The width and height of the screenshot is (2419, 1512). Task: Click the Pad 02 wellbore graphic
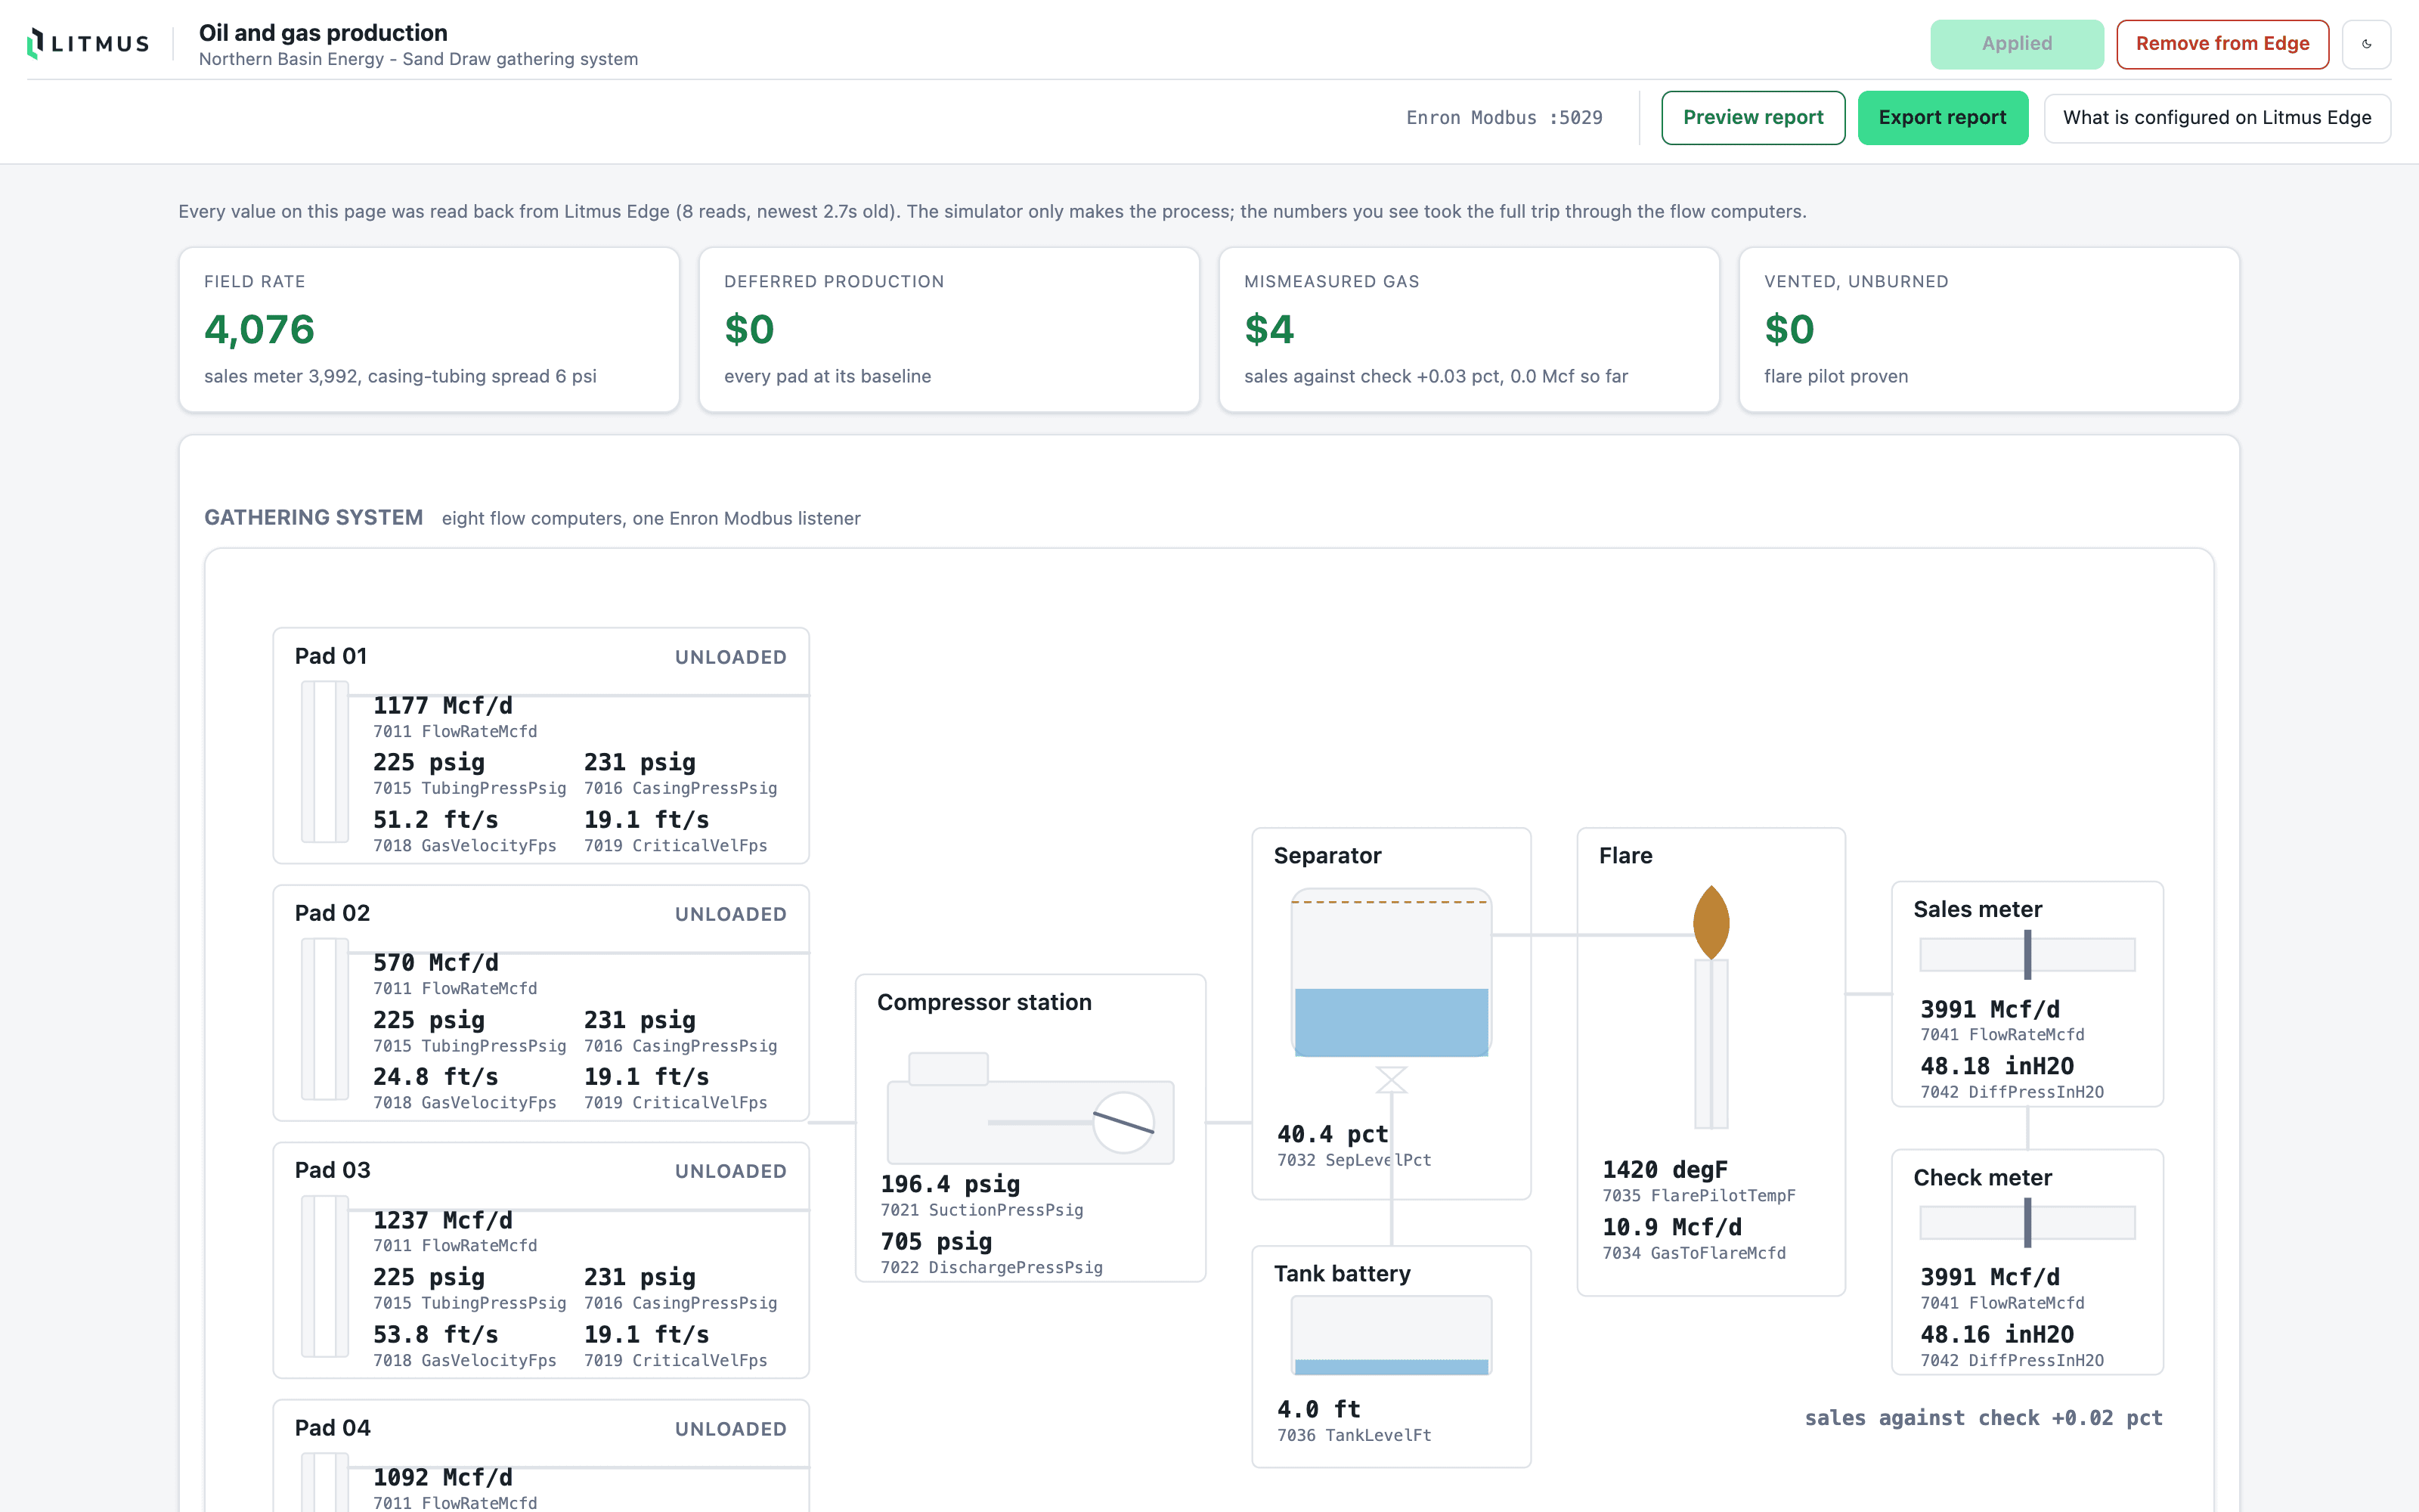pos(325,1019)
